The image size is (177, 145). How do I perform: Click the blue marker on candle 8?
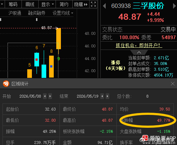pos(51,66)
